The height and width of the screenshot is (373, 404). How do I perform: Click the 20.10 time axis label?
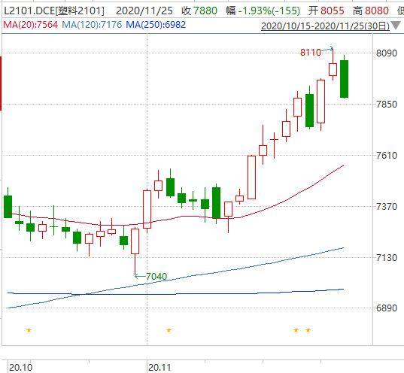[x=20, y=367]
